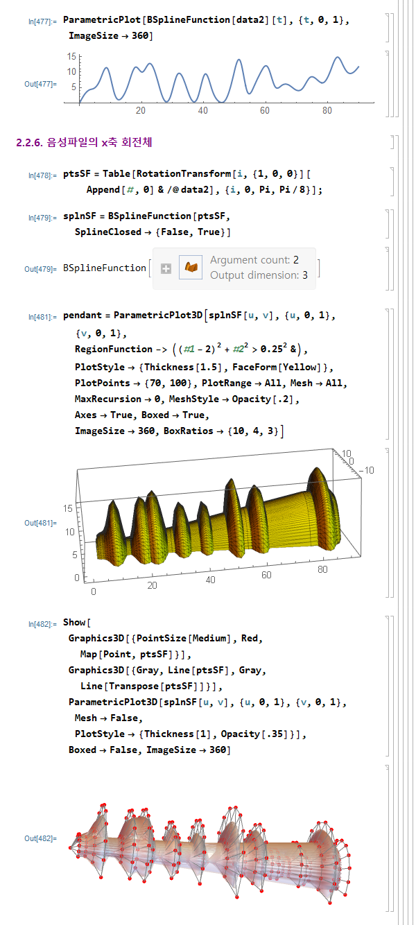Click the section heading '2.2.6. 음성파일의 x축 회전체'
The image size is (416, 925).
84,143
